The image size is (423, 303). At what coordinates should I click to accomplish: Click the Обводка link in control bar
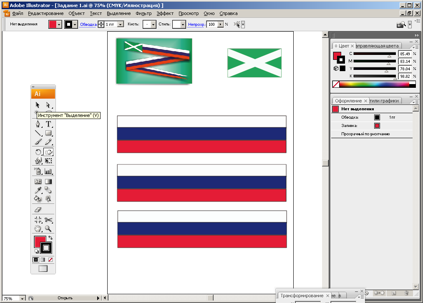pos(88,25)
